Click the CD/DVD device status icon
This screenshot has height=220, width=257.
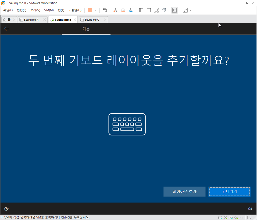coord(225,218)
